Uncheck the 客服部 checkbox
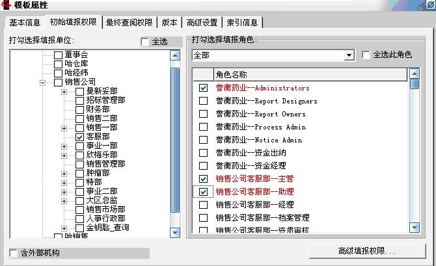 [80, 137]
